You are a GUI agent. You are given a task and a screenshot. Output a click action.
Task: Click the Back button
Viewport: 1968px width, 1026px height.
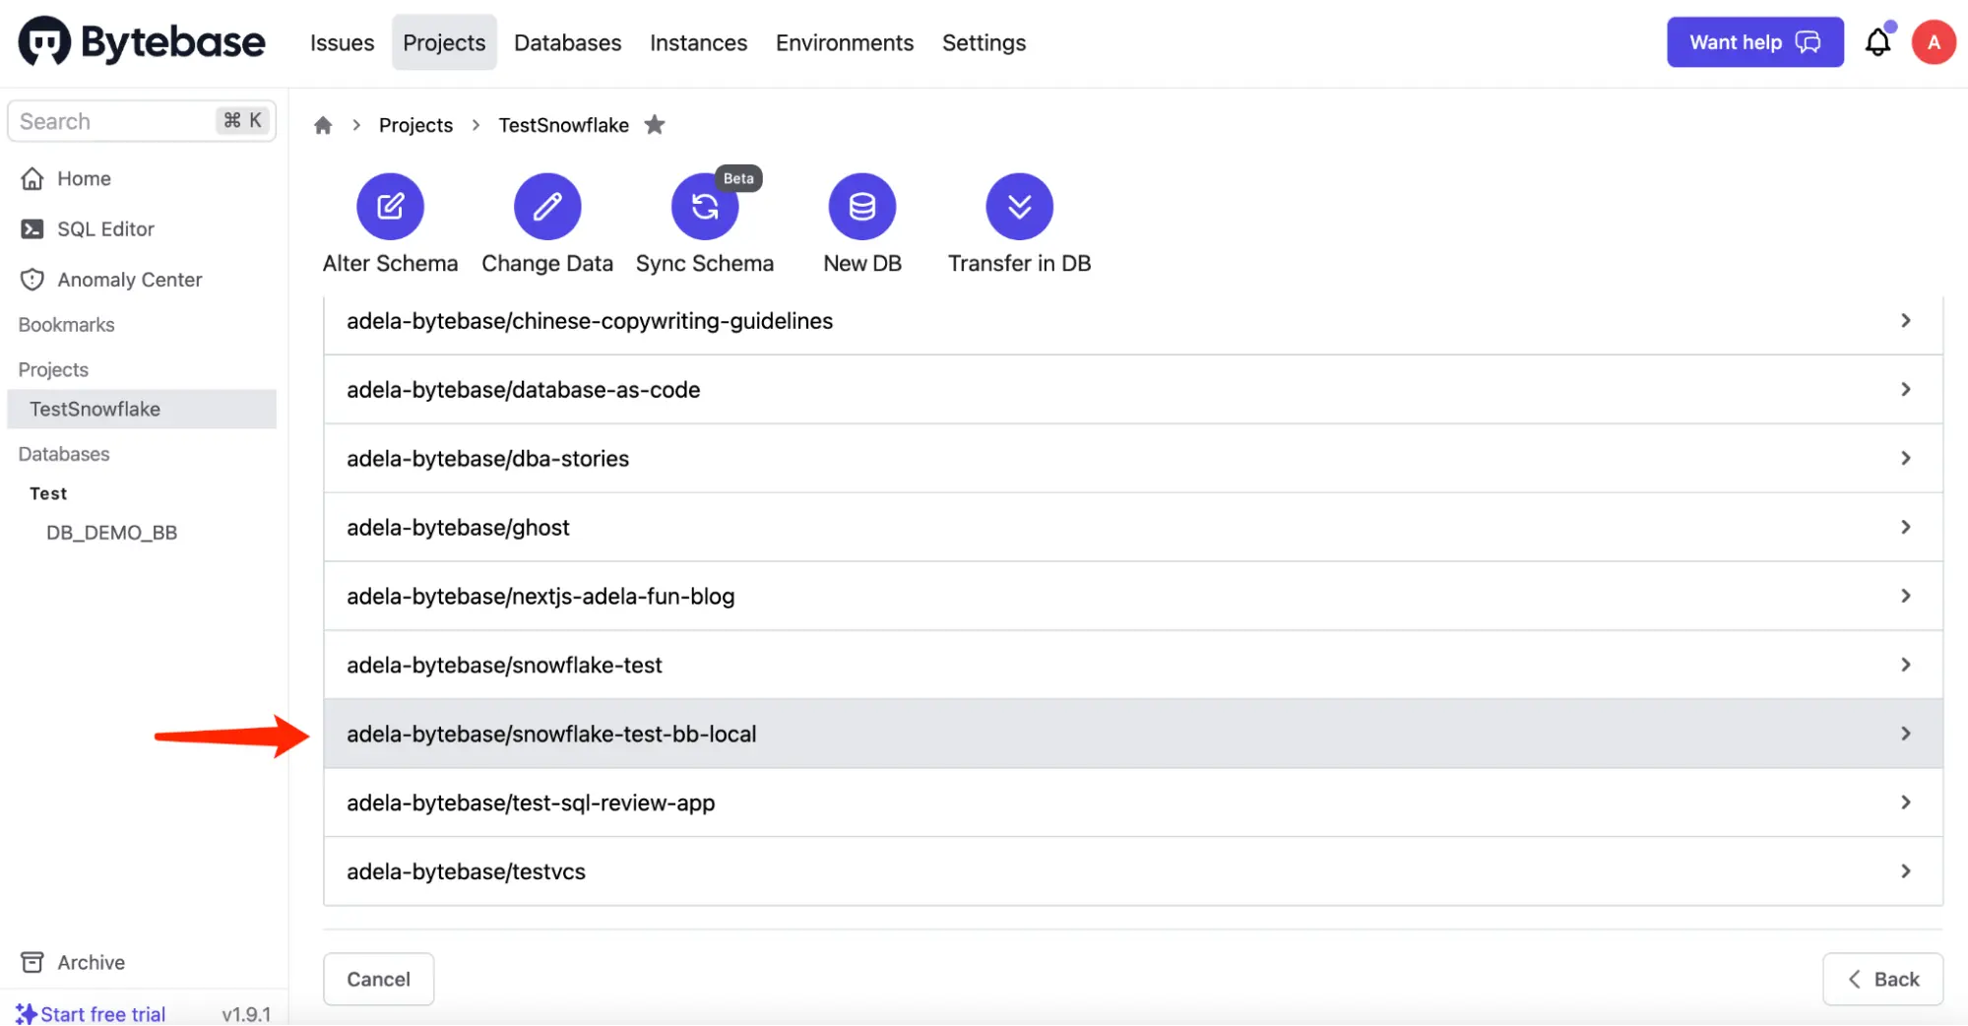[1881, 979]
